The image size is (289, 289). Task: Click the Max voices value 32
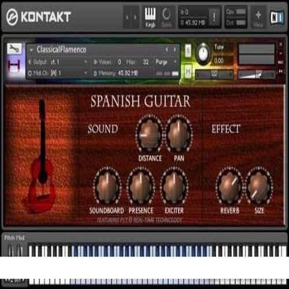pos(146,62)
